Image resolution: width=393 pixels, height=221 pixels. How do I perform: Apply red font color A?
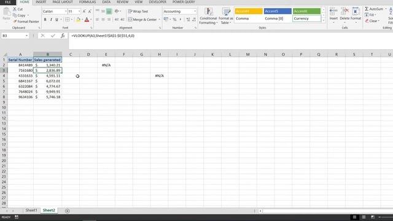coord(87,20)
